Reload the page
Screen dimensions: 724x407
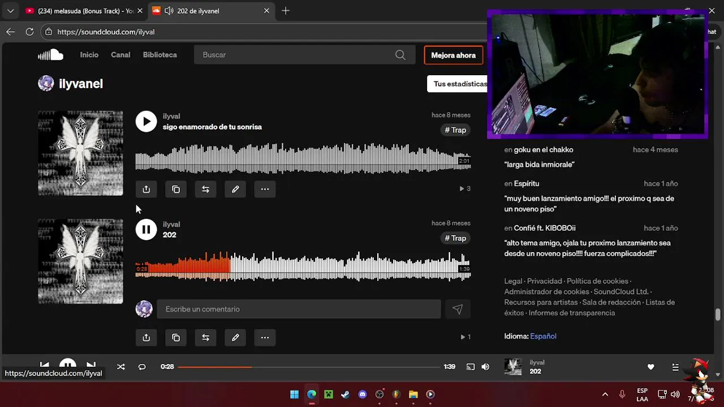coord(29,32)
